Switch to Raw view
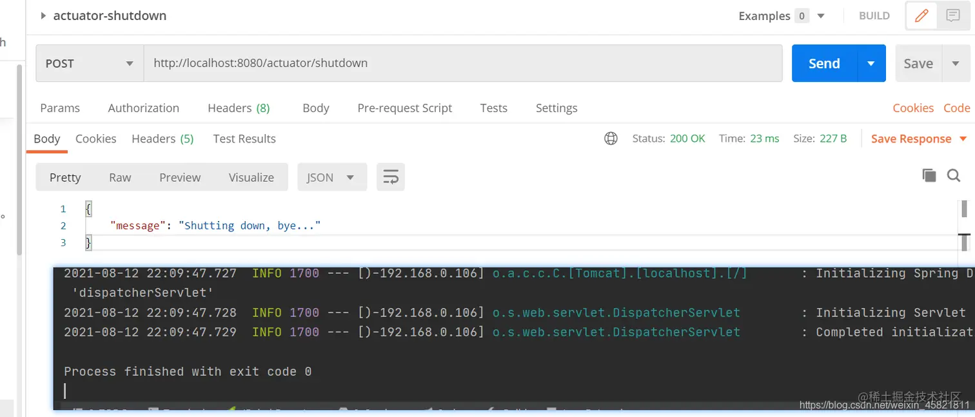975x417 pixels. 120,177
